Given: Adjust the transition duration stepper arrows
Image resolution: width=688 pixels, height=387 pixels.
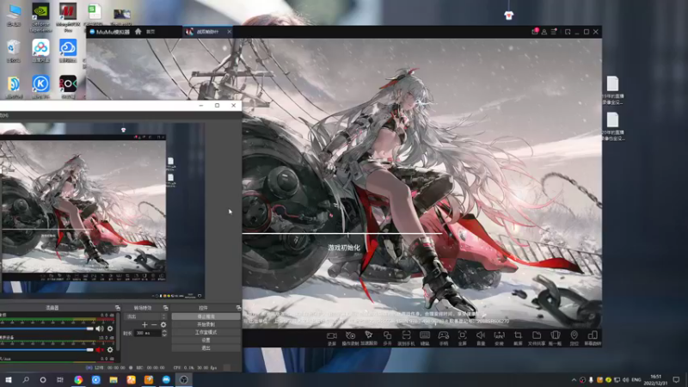Looking at the screenshot, I should coord(164,333).
